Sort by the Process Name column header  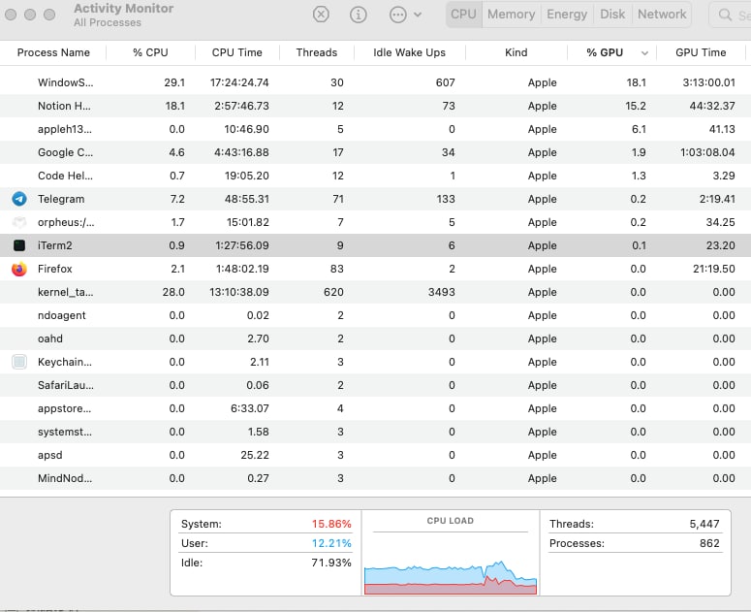pyautogui.click(x=53, y=52)
